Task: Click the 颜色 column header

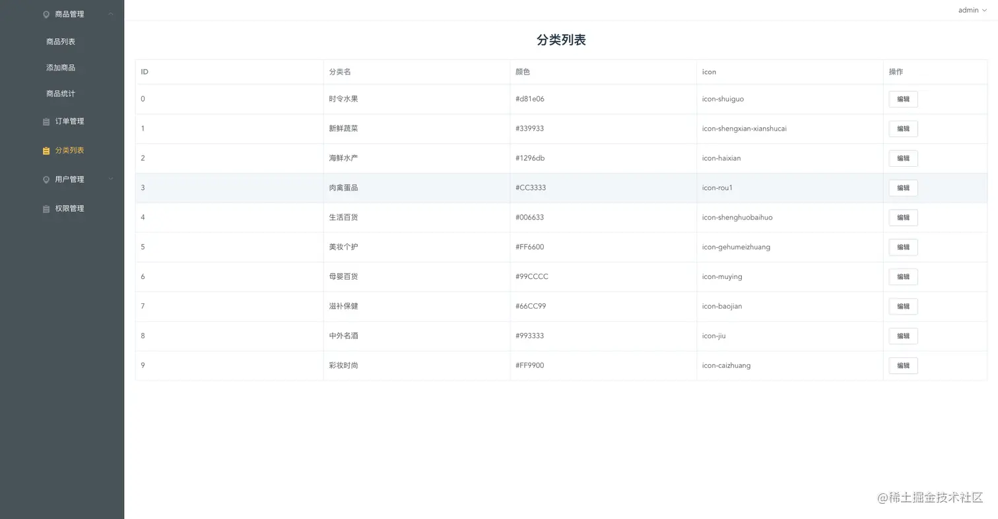Action: (603, 72)
